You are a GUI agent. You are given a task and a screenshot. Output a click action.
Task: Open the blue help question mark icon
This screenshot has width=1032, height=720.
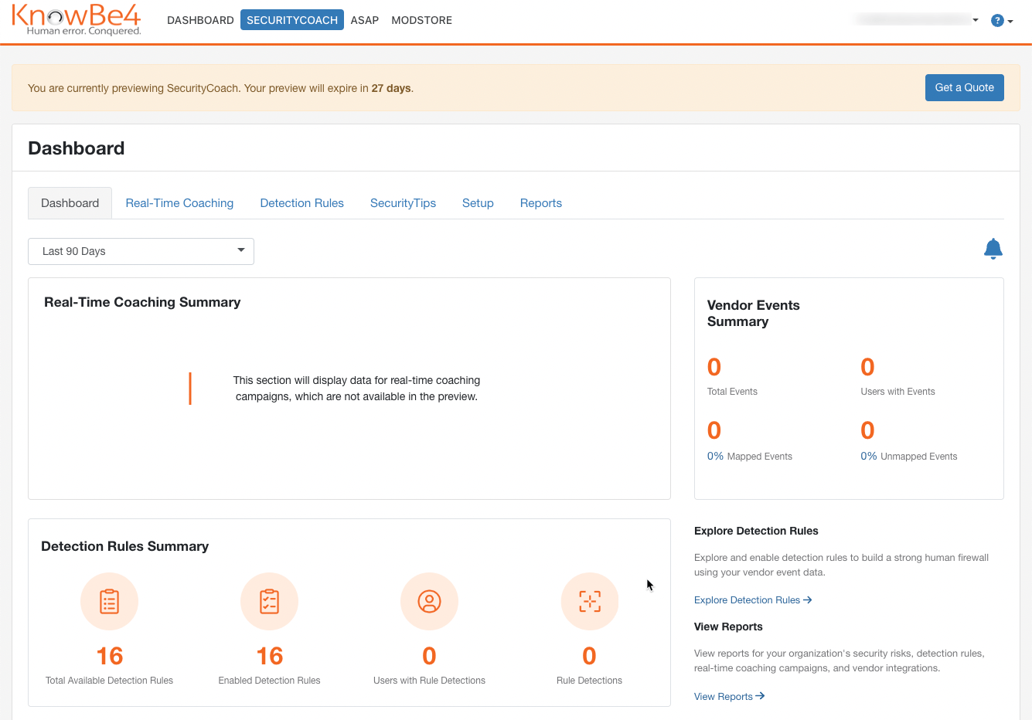pyautogui.click(x=997, y=21)
